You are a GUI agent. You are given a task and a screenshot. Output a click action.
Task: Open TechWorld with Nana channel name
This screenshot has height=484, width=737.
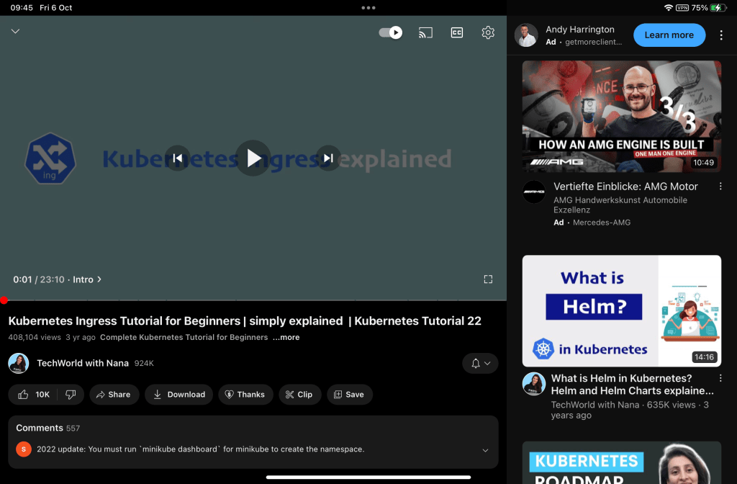(x=83, y=363)
